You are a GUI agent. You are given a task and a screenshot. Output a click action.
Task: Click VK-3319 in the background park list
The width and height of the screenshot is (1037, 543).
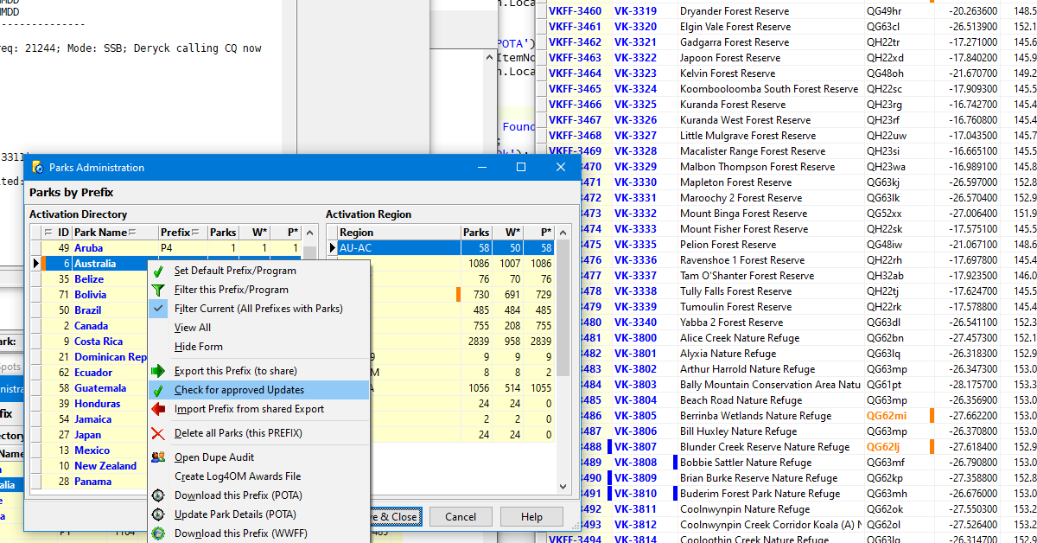635,11
